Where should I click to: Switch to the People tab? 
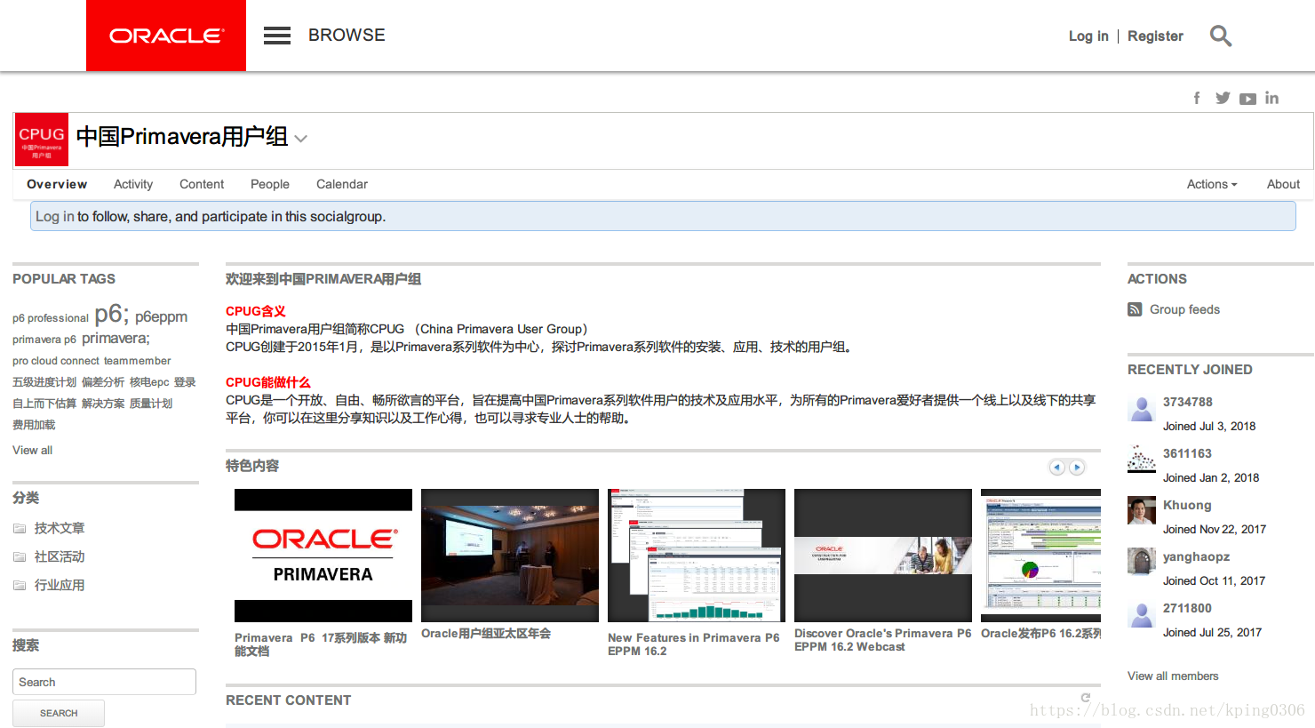(x=270, y=184)
